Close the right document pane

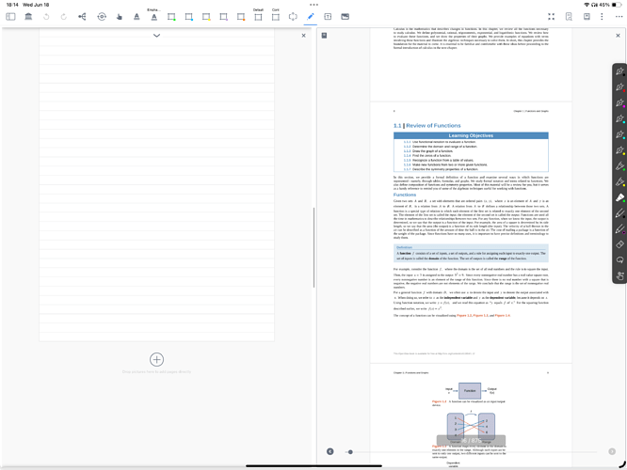618,36
